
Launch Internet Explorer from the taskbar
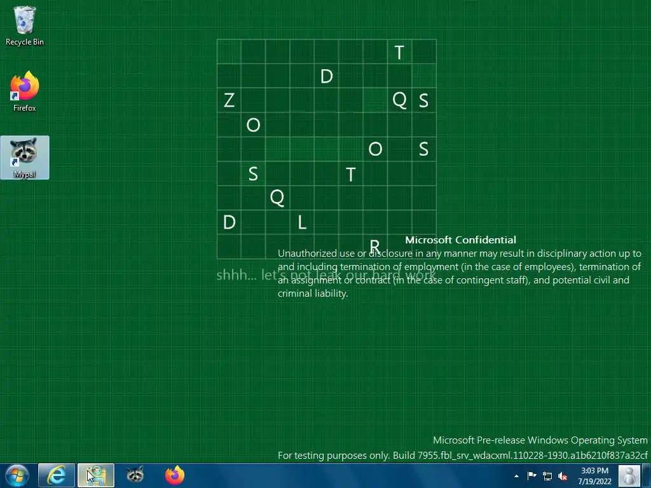57,475
